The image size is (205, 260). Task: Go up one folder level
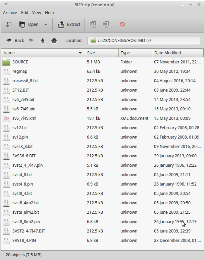(x=43, y=41)
